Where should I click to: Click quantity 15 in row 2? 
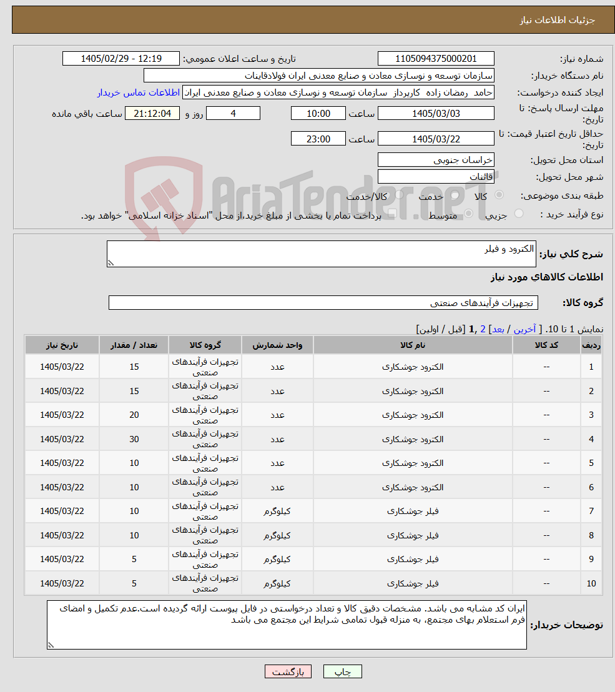134,391
